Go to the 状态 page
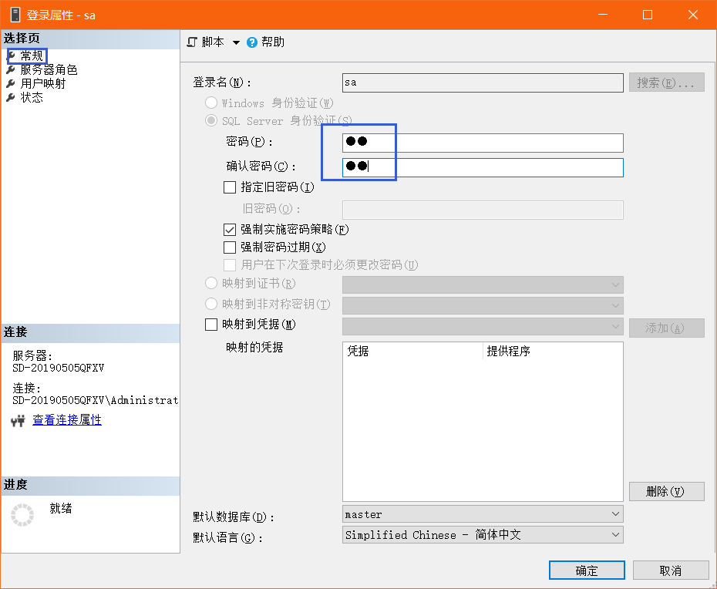This screenshot has height=589, width=717. pos(32,97)
